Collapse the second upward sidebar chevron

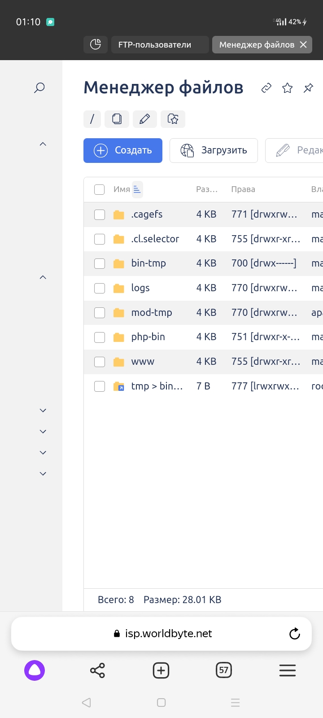43,277
